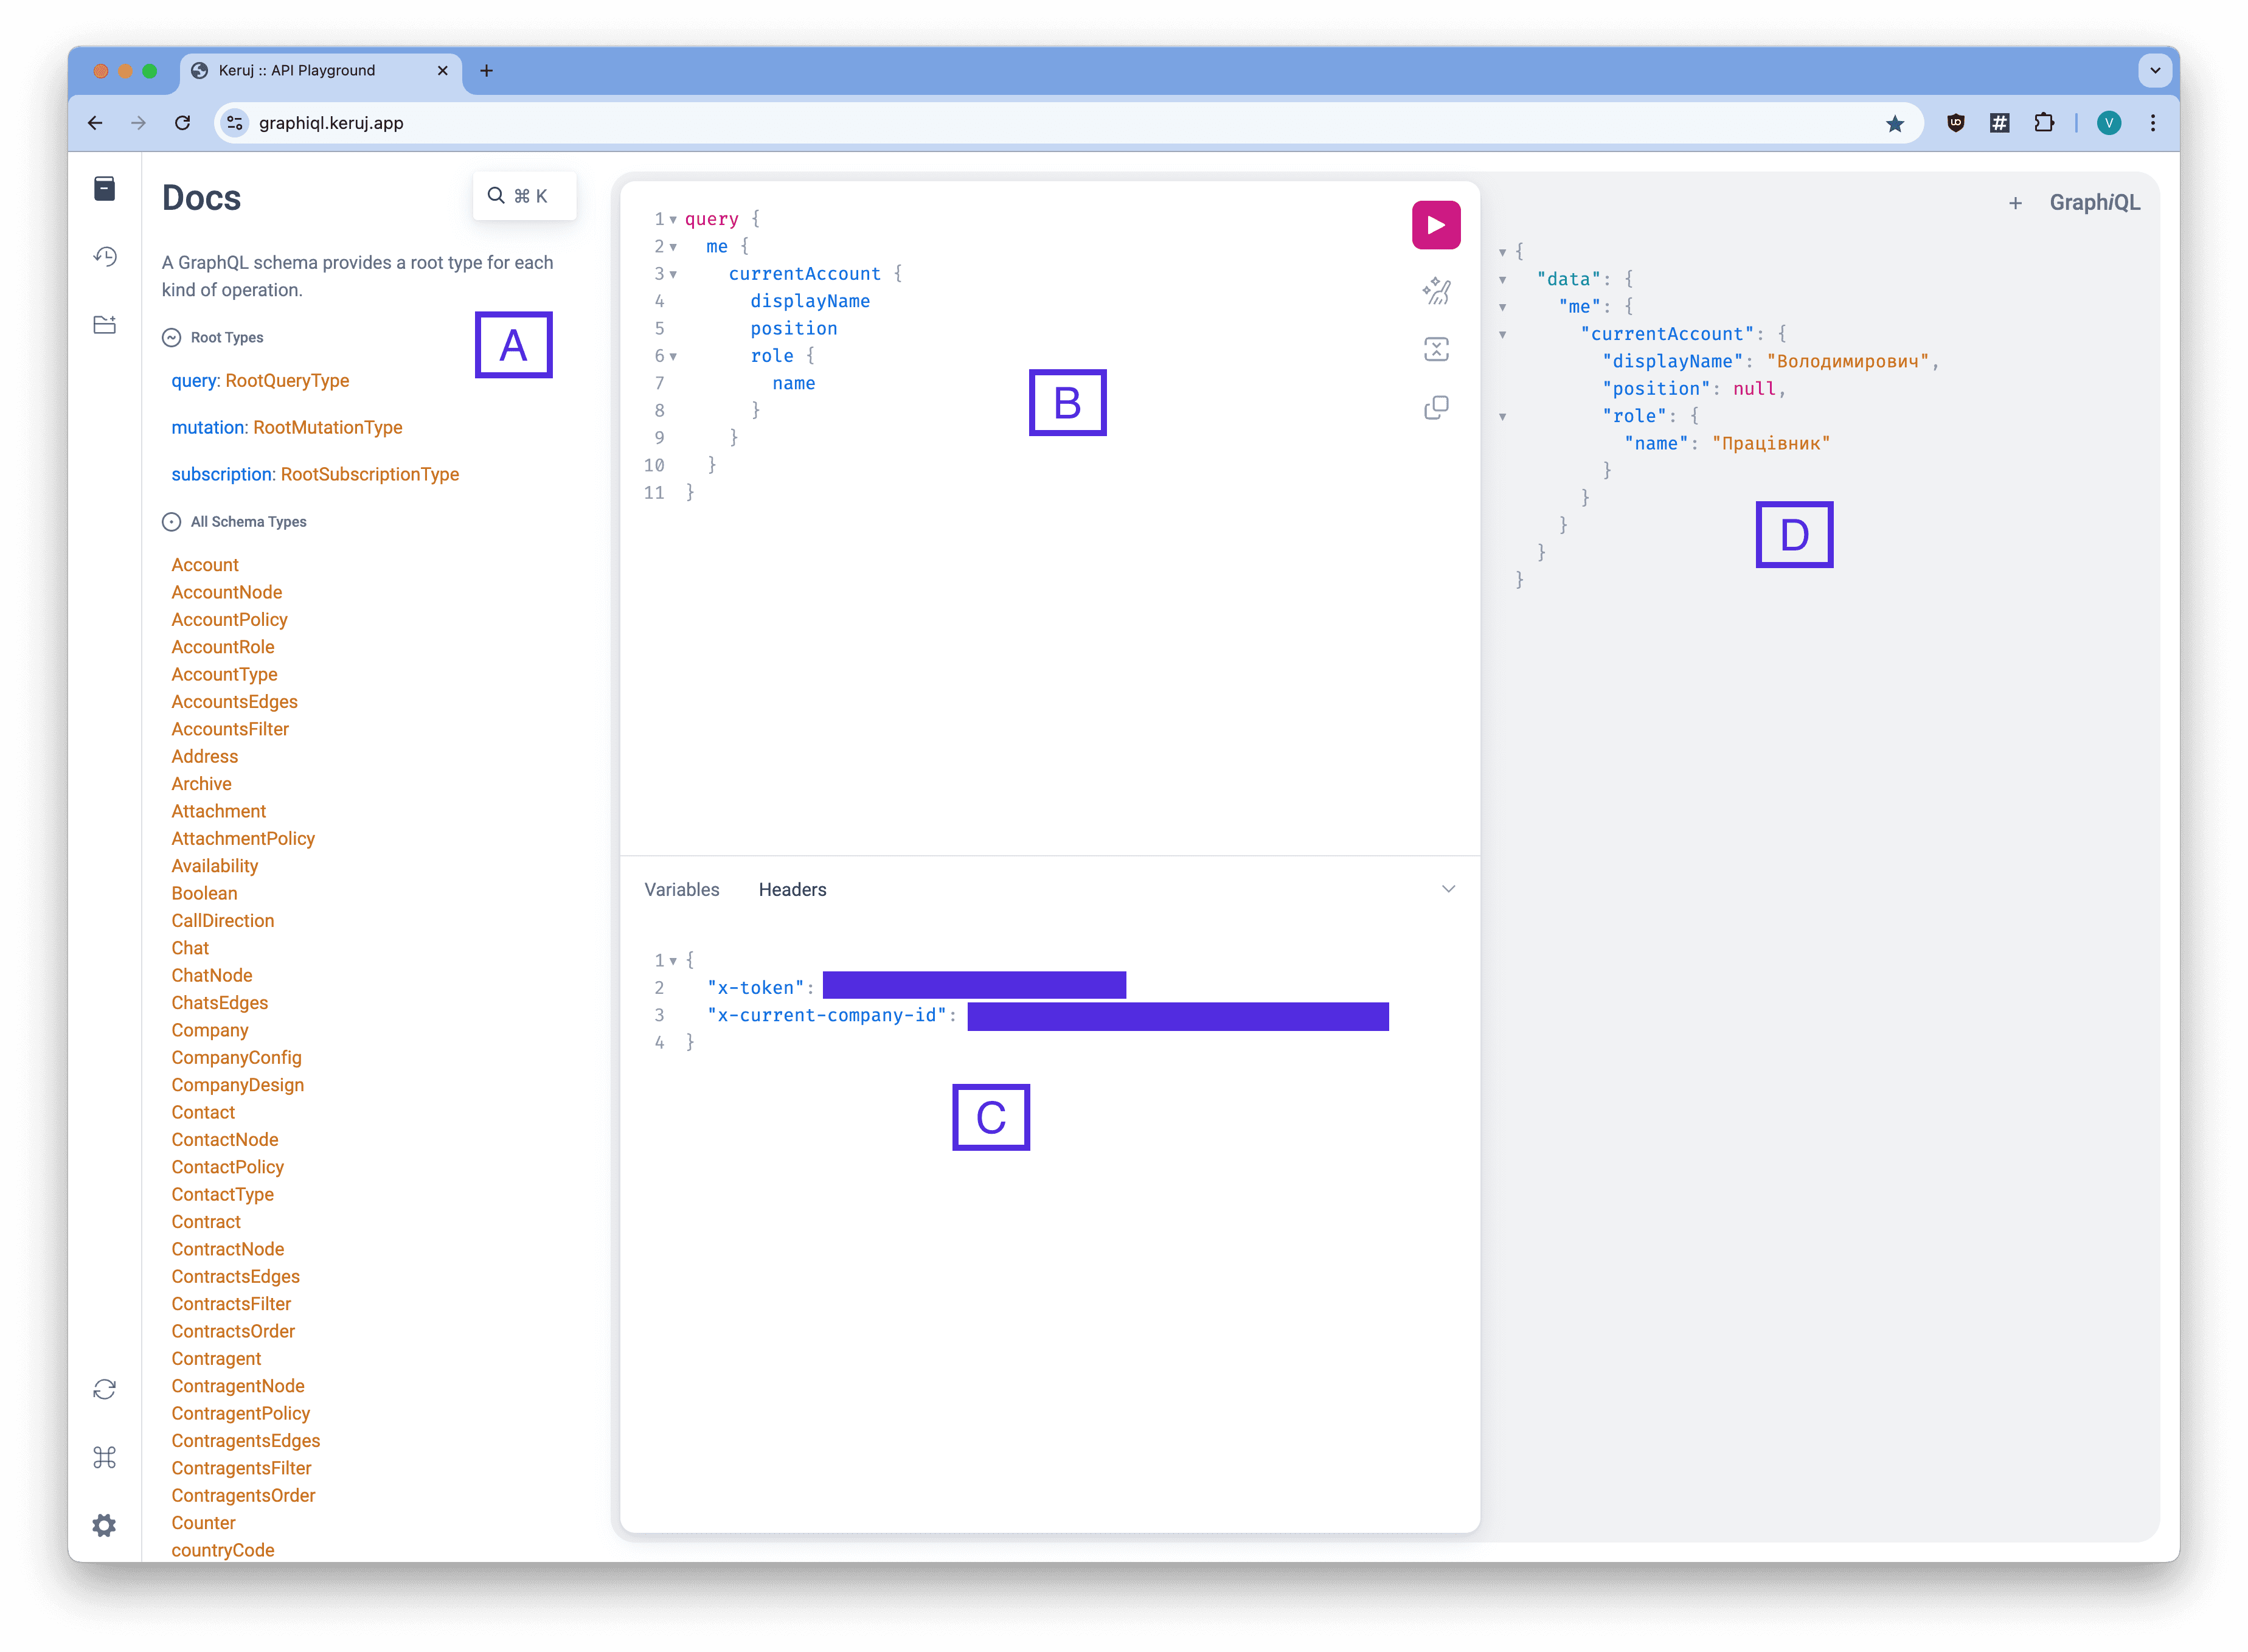Open the tab search dropdown arrow

(2154, 70)
